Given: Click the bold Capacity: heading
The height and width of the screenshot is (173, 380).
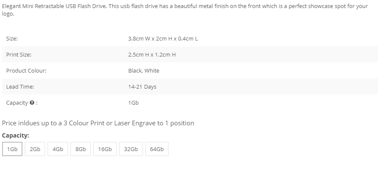Looking at the screenshot, I should pyautogui.click(x=16, y=135).
